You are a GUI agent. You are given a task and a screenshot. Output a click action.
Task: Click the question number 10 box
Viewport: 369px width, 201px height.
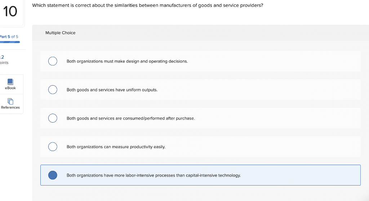coord(11,12)
